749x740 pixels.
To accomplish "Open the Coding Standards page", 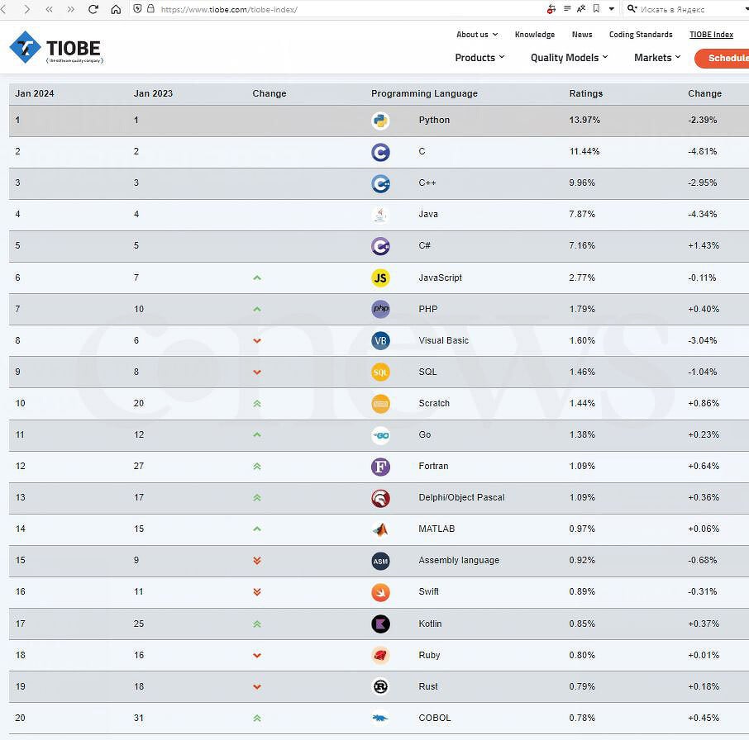I will pyautogui.click(x=641, y=35).
